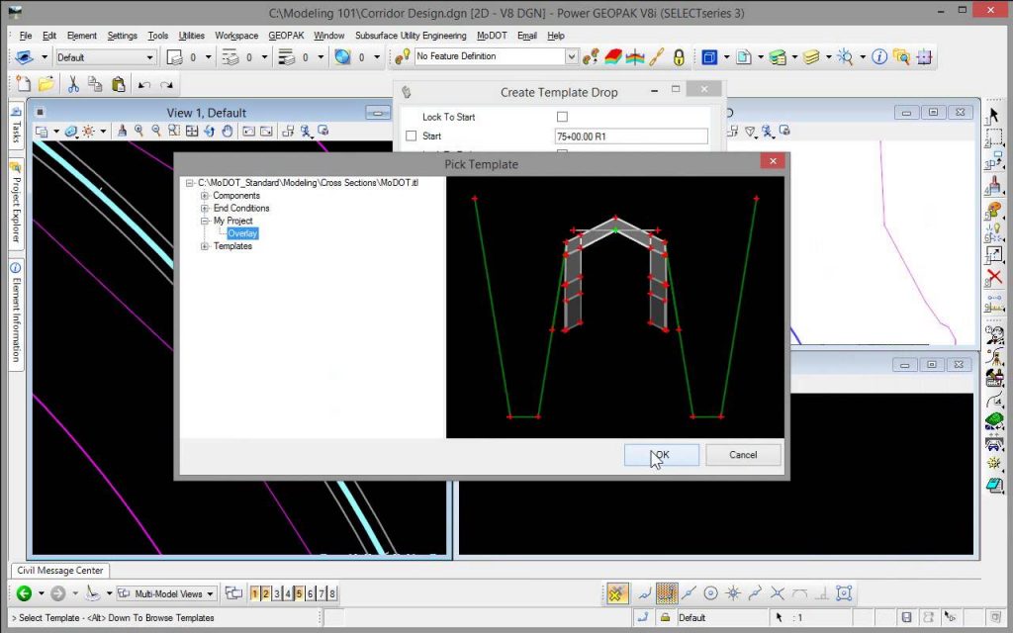Viewport: 1013px width, 633px height.
Task: Open the MoDOT menu
Action: coord(492,36)
